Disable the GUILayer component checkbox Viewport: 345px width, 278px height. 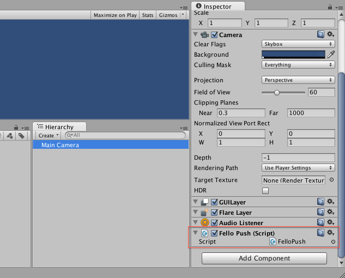[214, 202]
